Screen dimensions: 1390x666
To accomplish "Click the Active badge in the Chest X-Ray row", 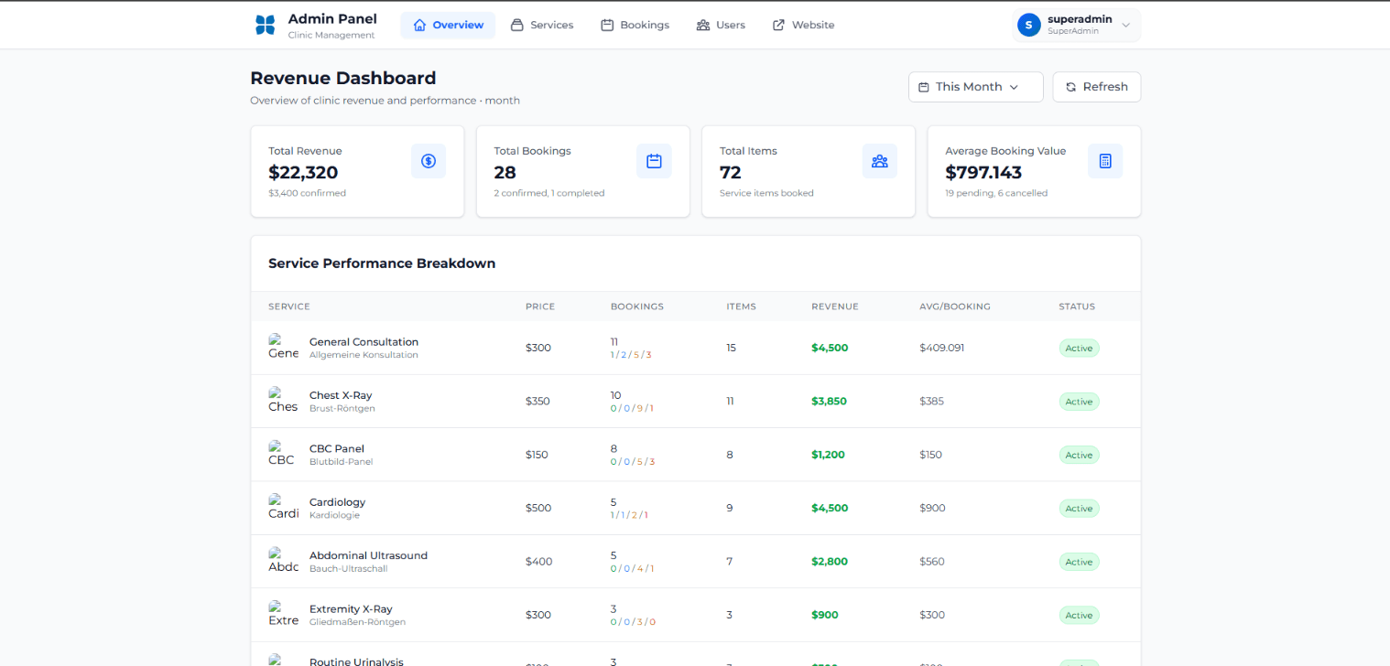I will (1080, 402).
